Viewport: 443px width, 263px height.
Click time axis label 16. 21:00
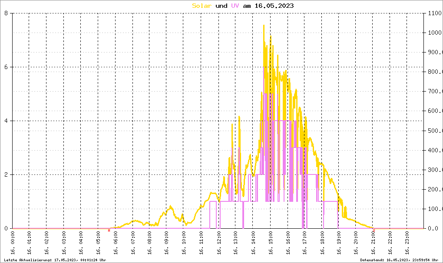click(373, 243)
